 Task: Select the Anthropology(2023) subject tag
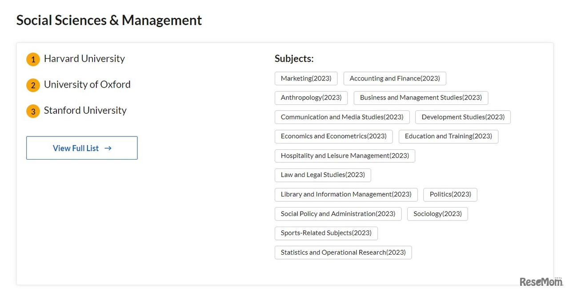coord(311,98)
